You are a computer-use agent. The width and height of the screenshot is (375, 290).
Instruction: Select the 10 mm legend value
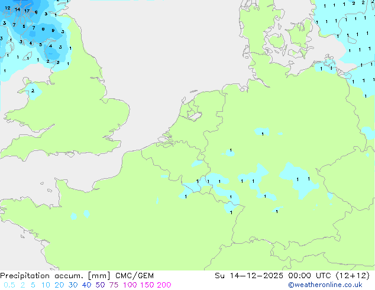click(46, 285)
